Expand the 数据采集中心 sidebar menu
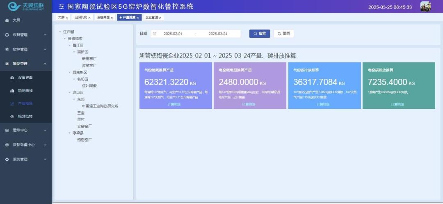443x204 pixels. tap(26, 144)
